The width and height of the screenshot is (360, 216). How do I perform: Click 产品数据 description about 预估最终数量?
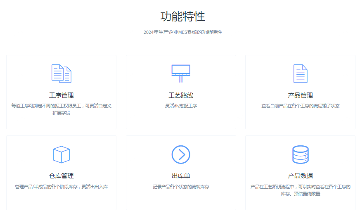click(x=300, y=190)
